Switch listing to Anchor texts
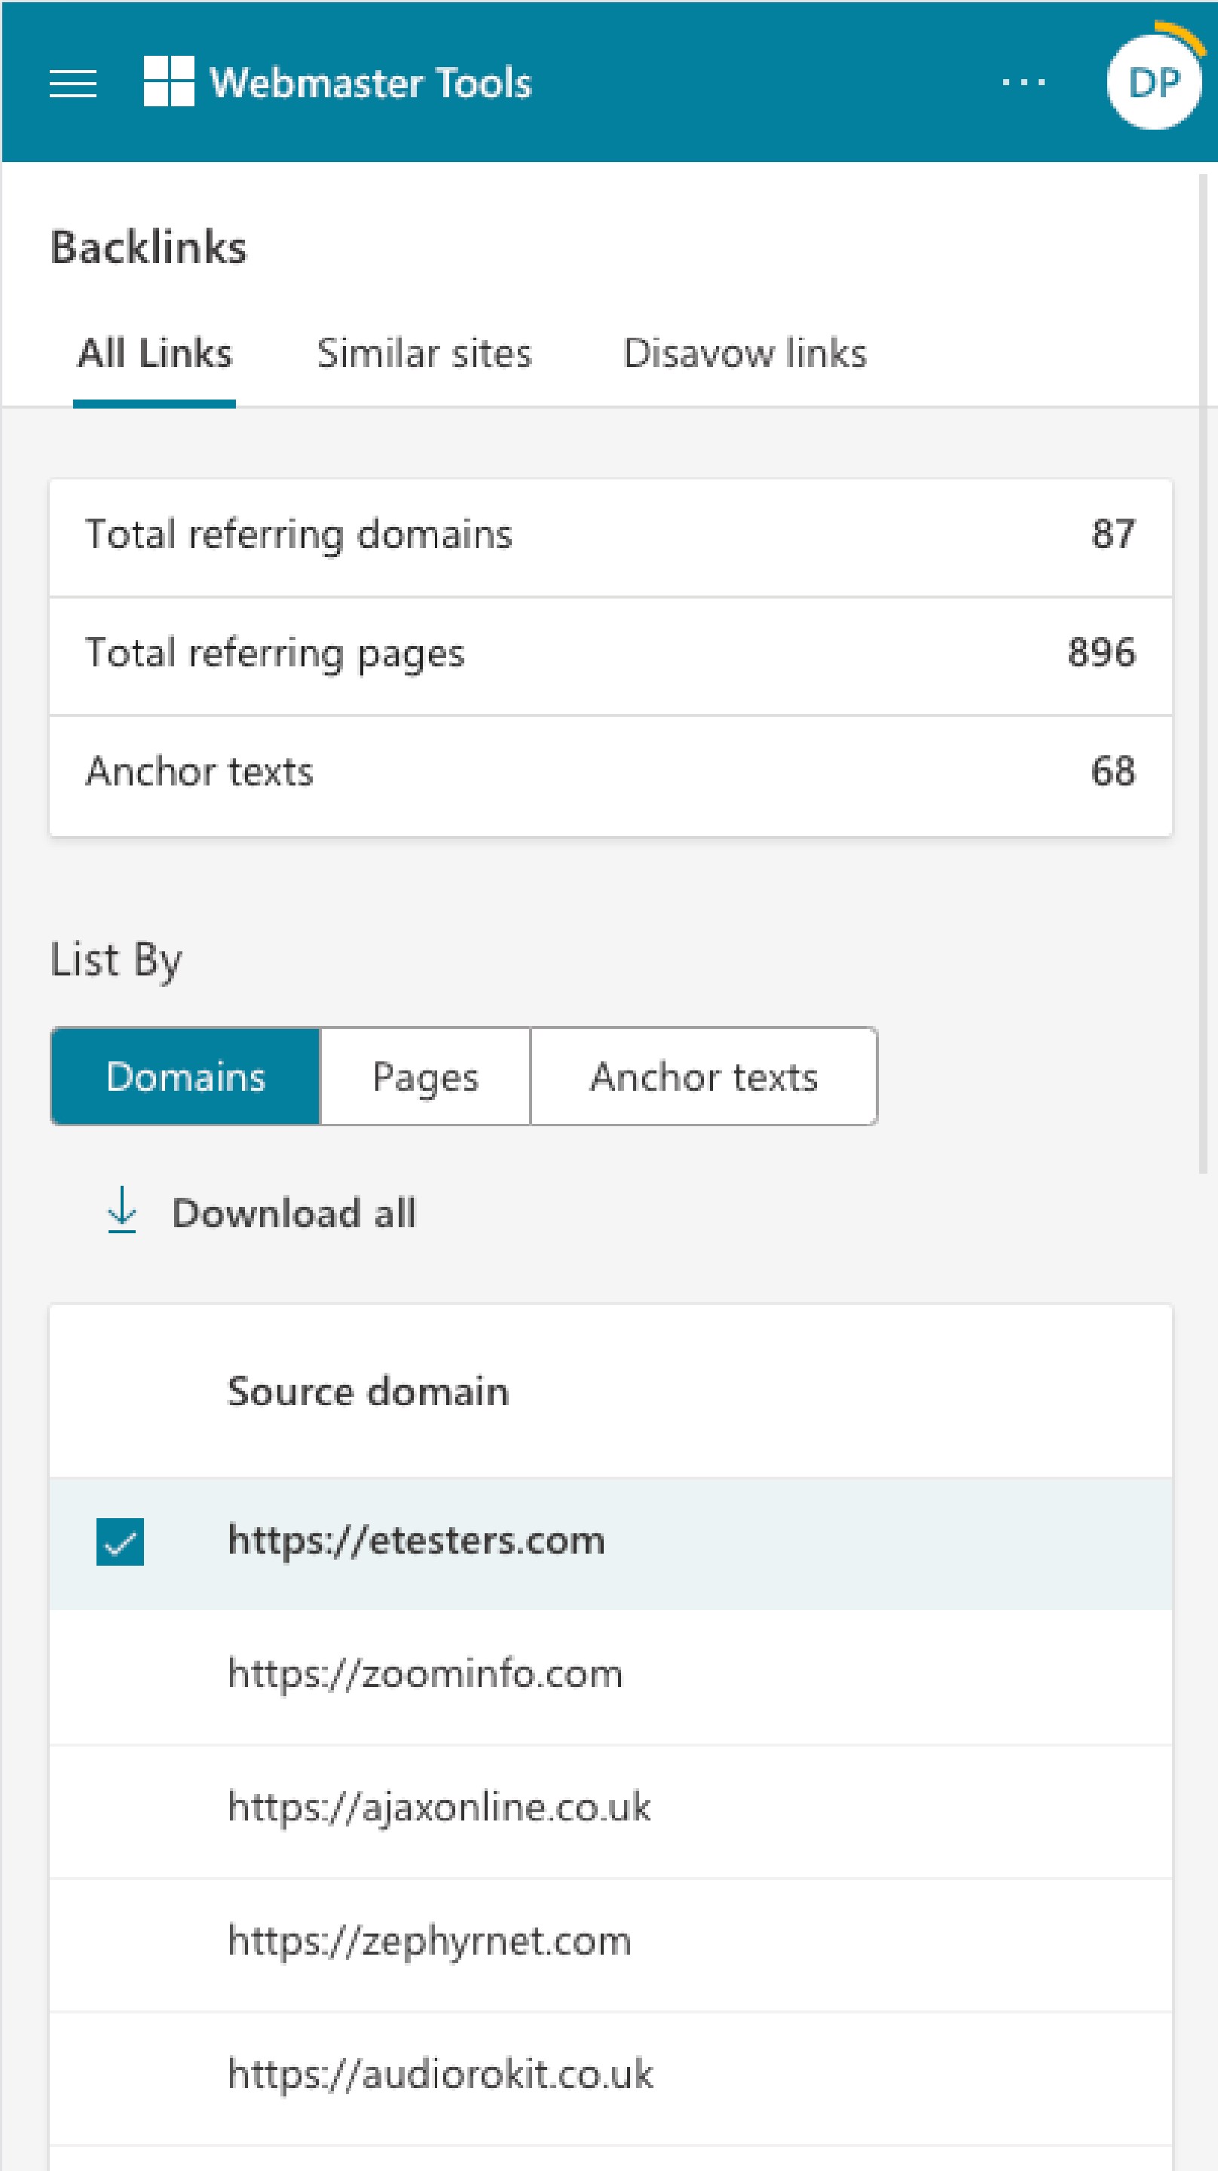1218x2171 pixels. [x=704, y=1076]
